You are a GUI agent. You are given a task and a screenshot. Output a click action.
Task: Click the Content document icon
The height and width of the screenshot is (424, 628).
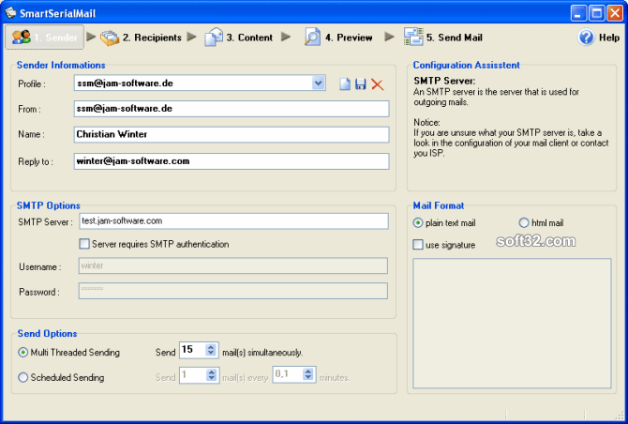(214, 38)
